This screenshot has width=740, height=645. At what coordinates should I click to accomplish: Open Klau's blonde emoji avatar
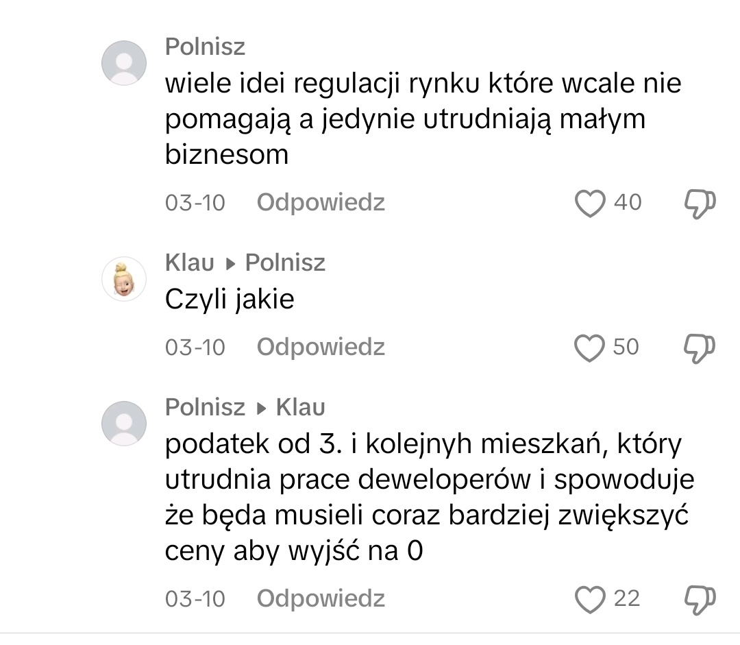[124, 279]
